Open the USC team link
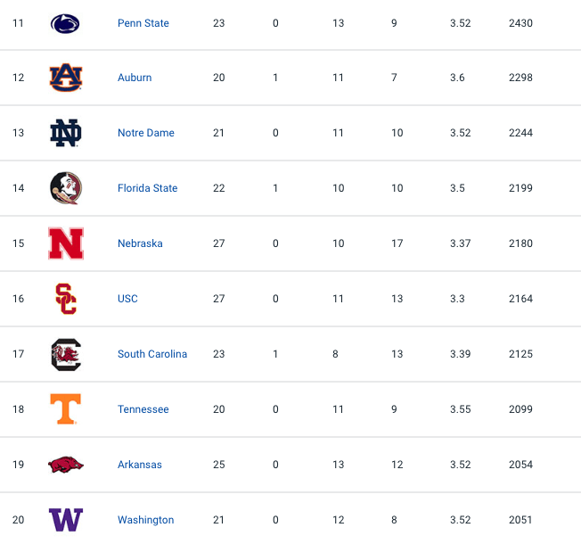The width and height of the screenshot is (581, 544). 127,299
